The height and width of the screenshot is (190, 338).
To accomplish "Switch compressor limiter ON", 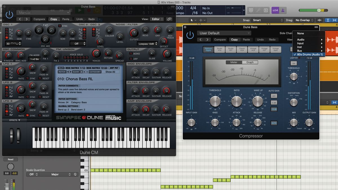I will (294, 63).
